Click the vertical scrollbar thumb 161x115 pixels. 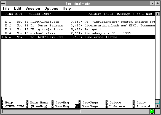coord(157,102)
